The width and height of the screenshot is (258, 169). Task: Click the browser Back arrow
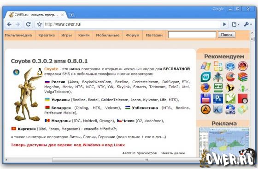pyautogui.click(x=9, y=24)
